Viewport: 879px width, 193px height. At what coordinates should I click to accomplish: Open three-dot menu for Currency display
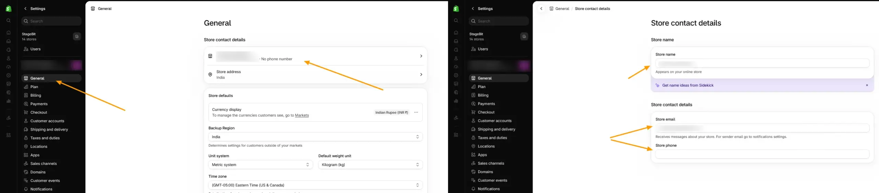tap(416, 112)
